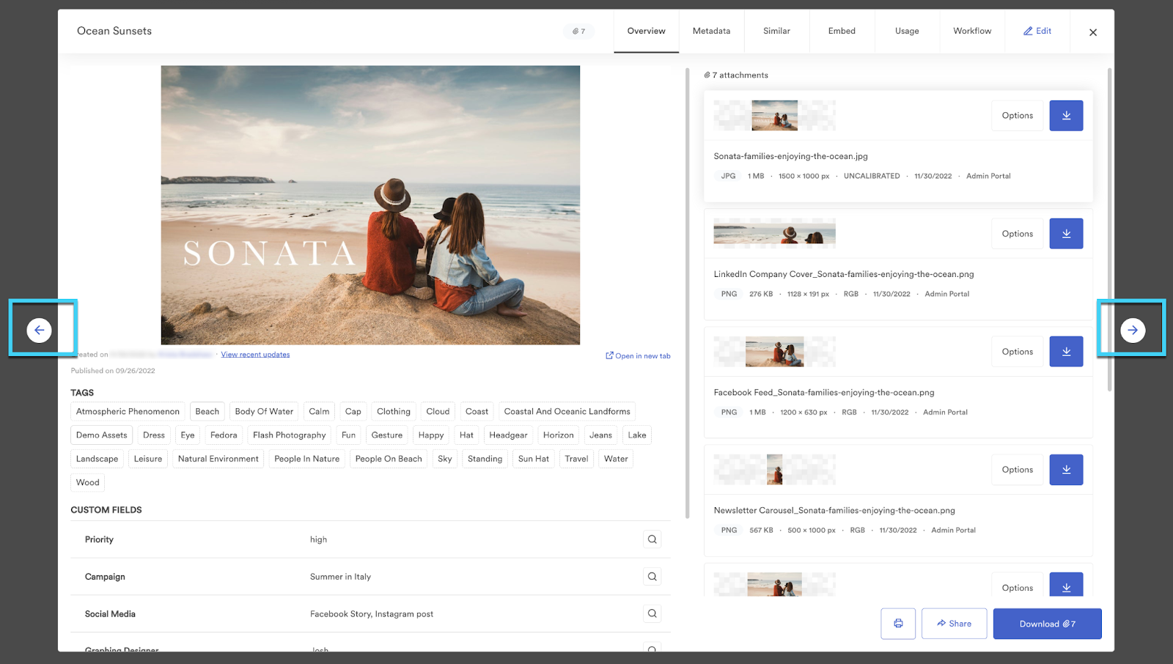Click Download all 7 attachments button
Screen dimensions: 1173x664
pos(1047,624)
